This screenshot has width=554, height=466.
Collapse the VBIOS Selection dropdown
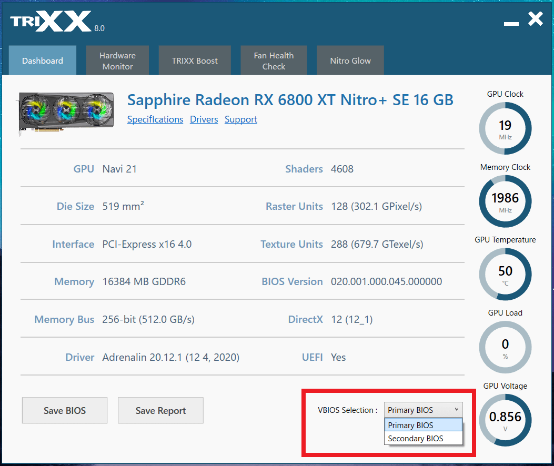(424, 410)
